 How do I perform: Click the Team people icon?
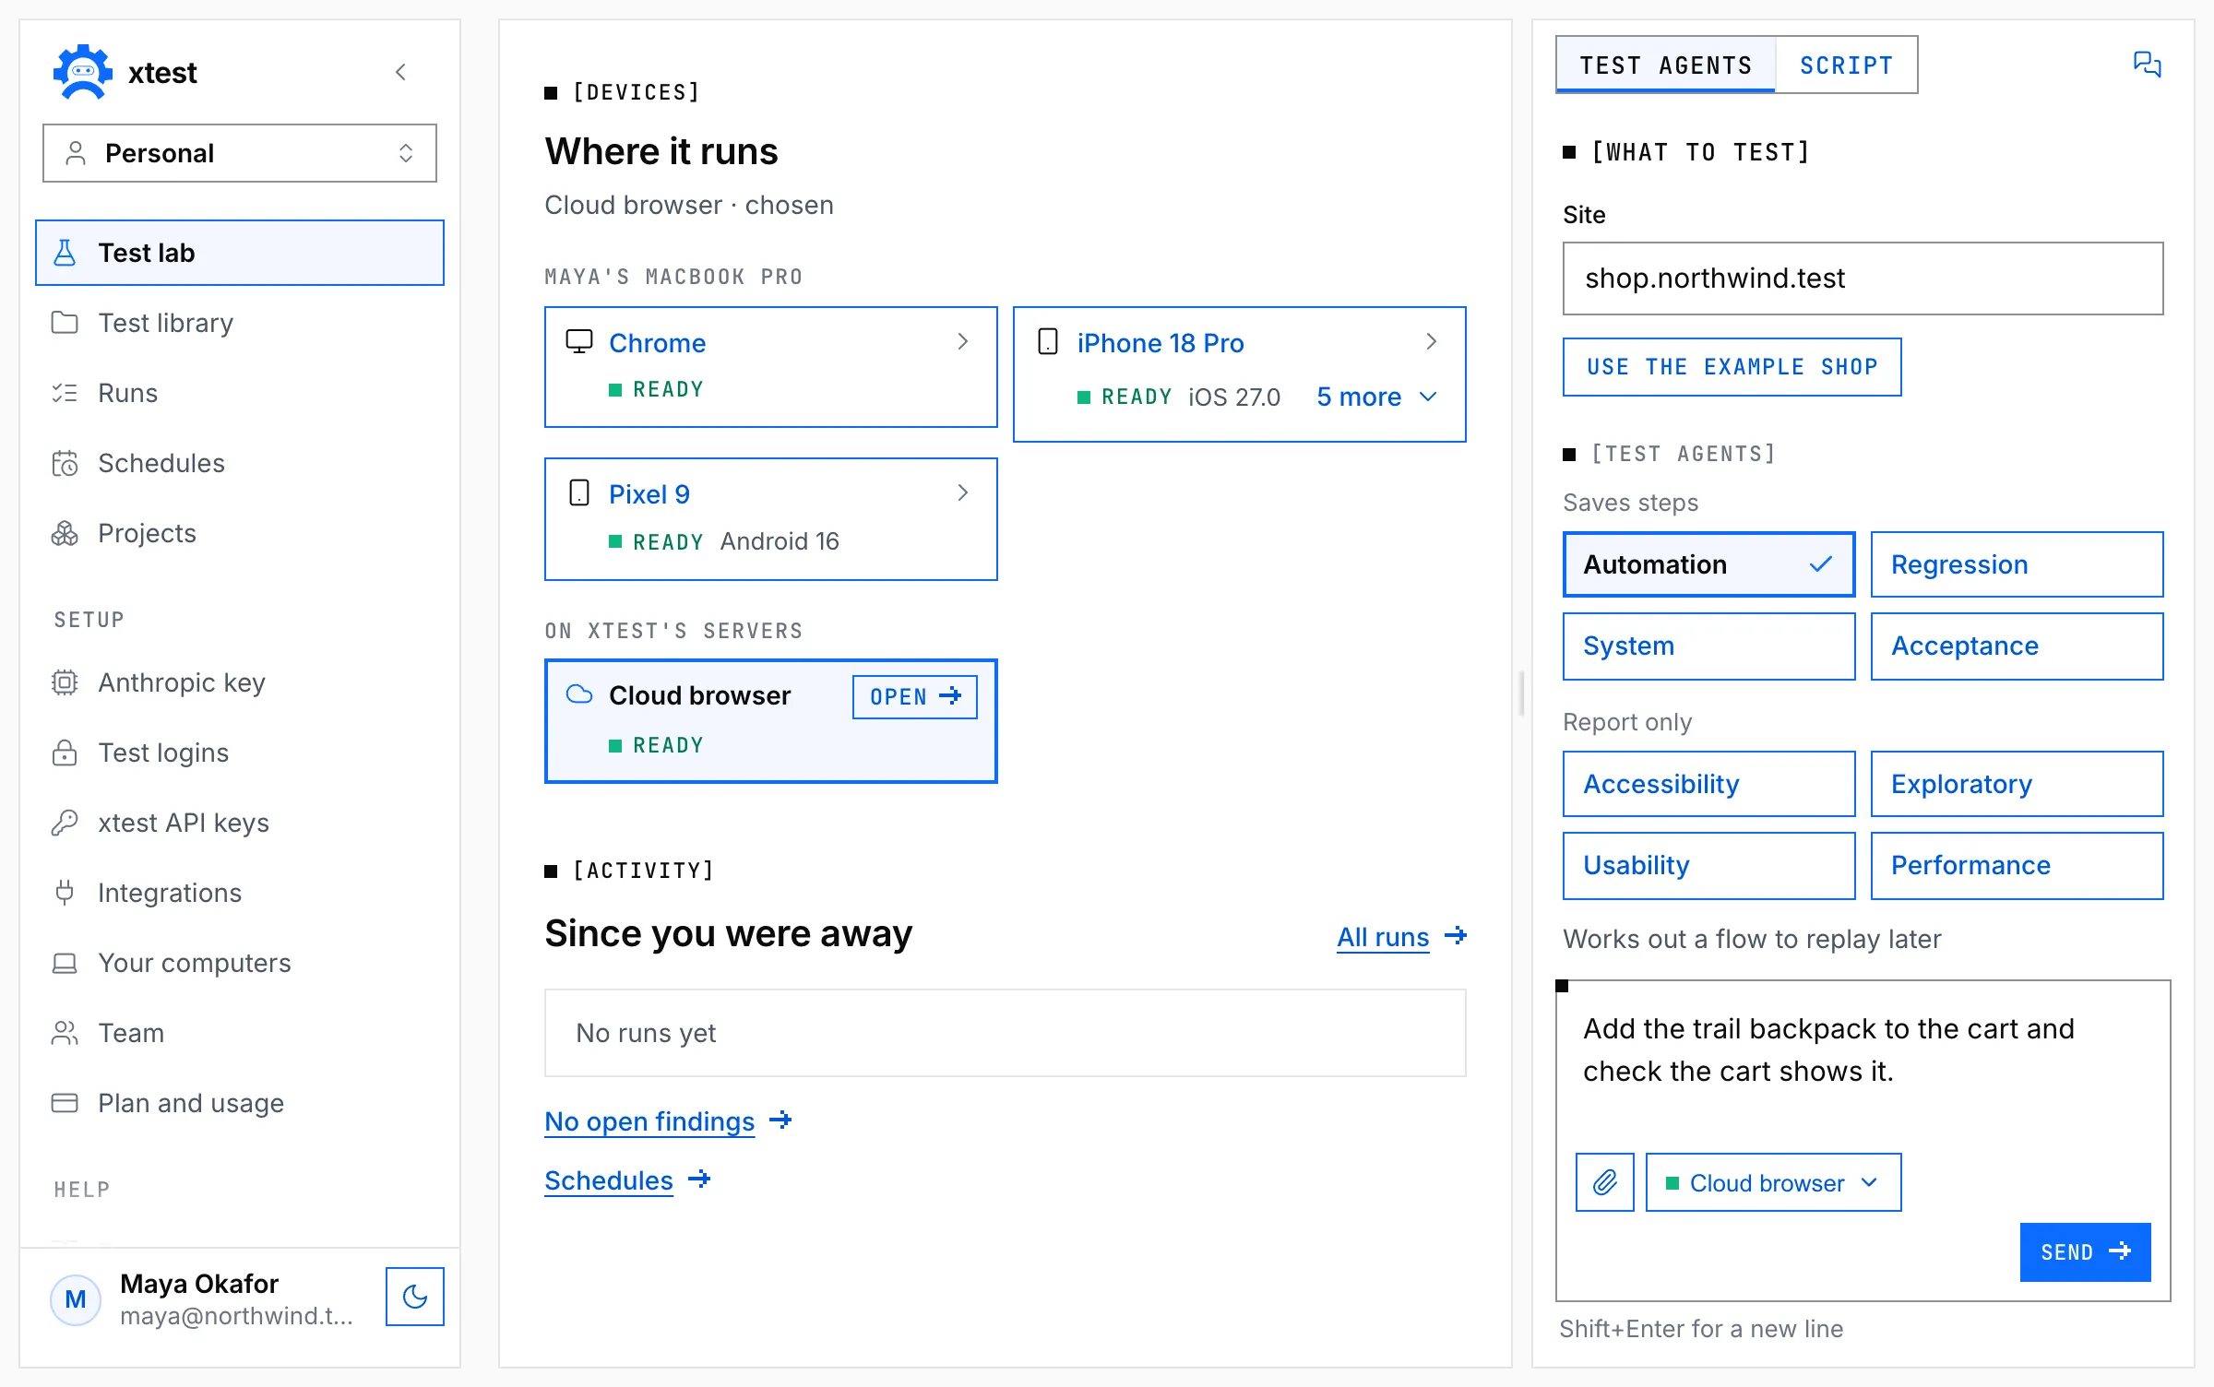[x=65, y=1033]
